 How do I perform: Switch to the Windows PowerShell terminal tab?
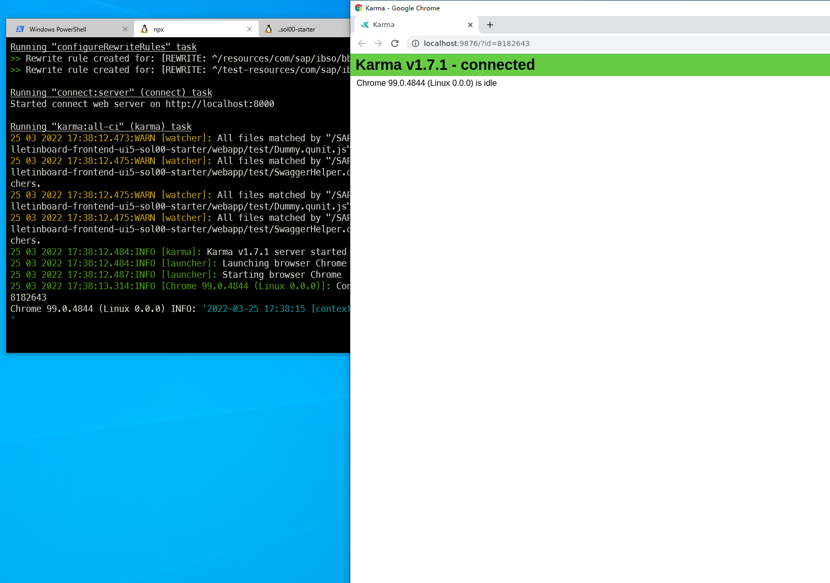(71, 29)
